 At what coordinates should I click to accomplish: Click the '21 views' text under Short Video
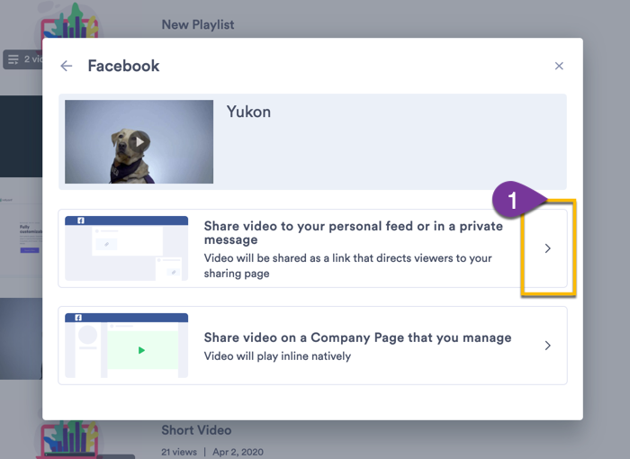coord(179,452)
